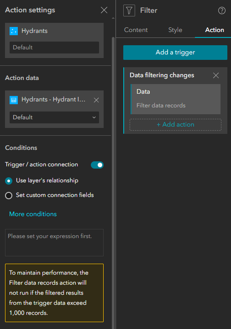Select Set custom connection fields option
The height and width of the screenshot is (329, 231).
pyautogui.click(x=9, y=196)
